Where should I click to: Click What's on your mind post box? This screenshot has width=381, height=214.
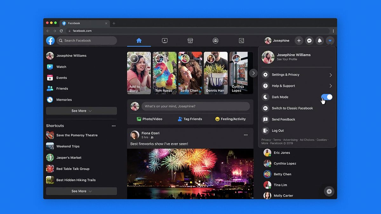coord(196,106)
